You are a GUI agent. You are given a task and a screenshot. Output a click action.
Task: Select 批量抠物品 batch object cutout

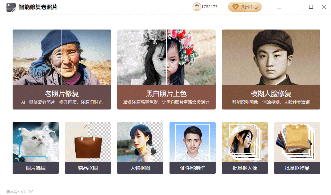coord(297,148)
